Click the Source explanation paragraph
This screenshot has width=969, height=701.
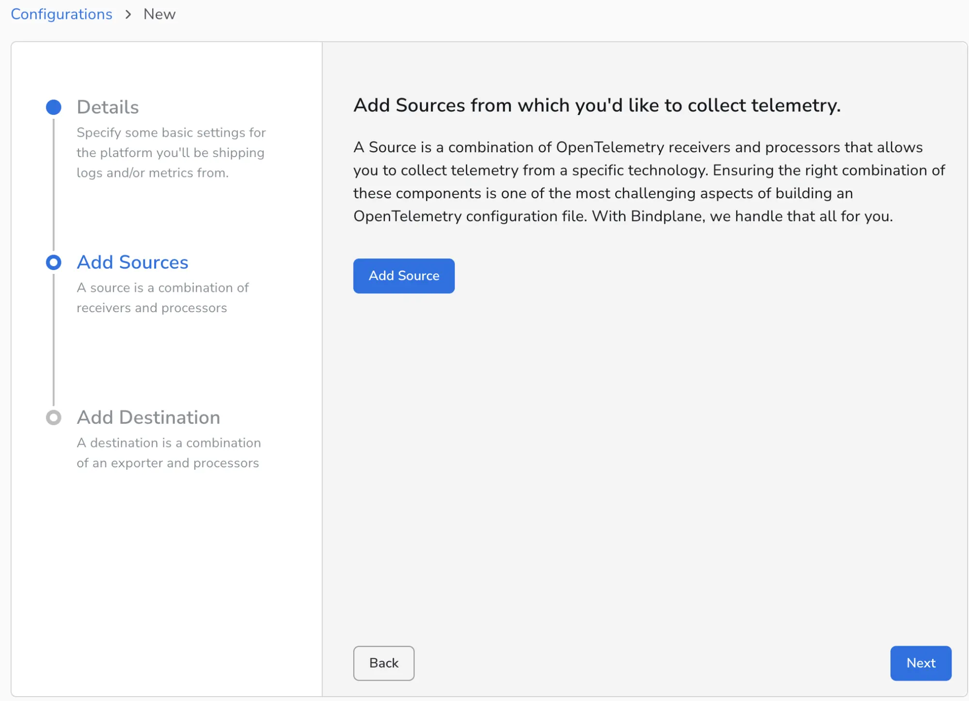pyautogui.click(x=649, y=182)
